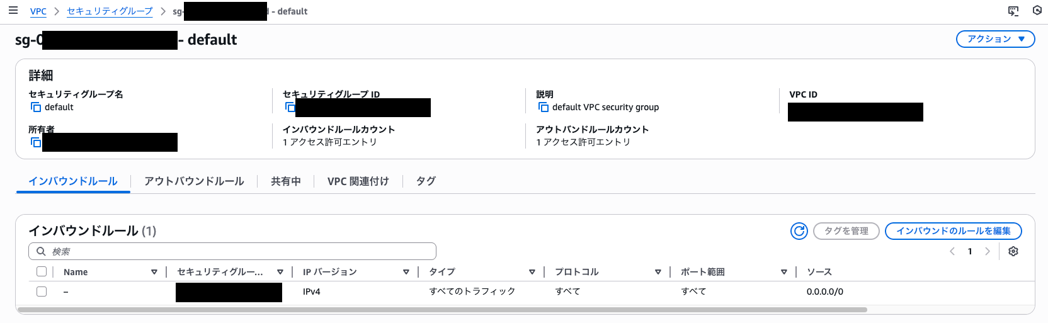
Task: Follow the VPC breadcrumb link
Action: pos(38,11)
